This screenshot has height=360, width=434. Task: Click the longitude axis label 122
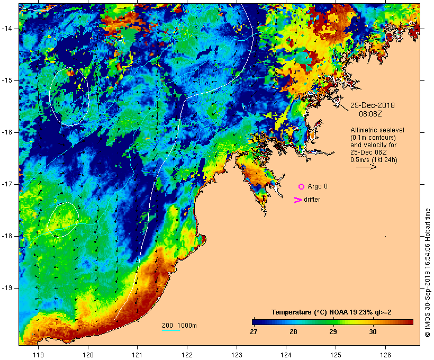pos(187,355)
